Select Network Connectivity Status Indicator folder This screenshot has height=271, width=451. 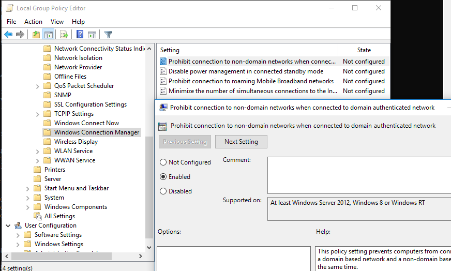99,49
